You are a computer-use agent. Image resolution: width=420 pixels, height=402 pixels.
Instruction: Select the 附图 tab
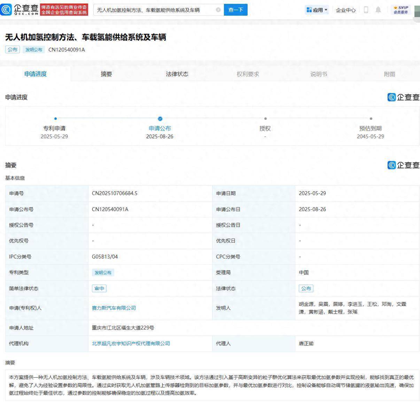tap(389, 74)
